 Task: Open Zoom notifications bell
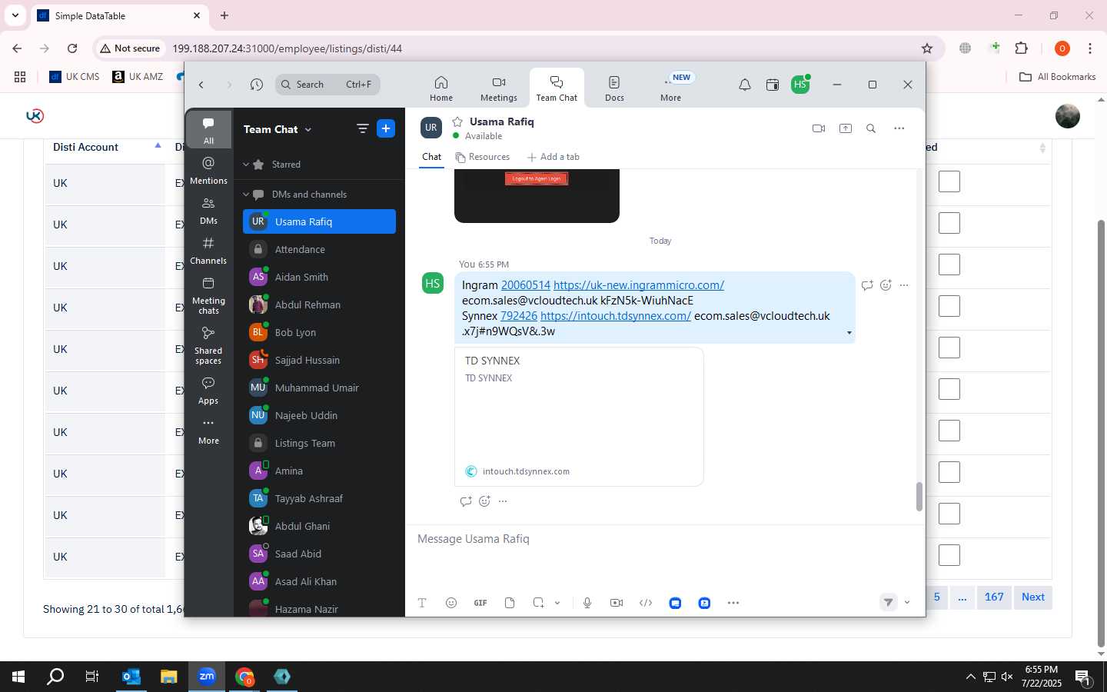[744, 85]
